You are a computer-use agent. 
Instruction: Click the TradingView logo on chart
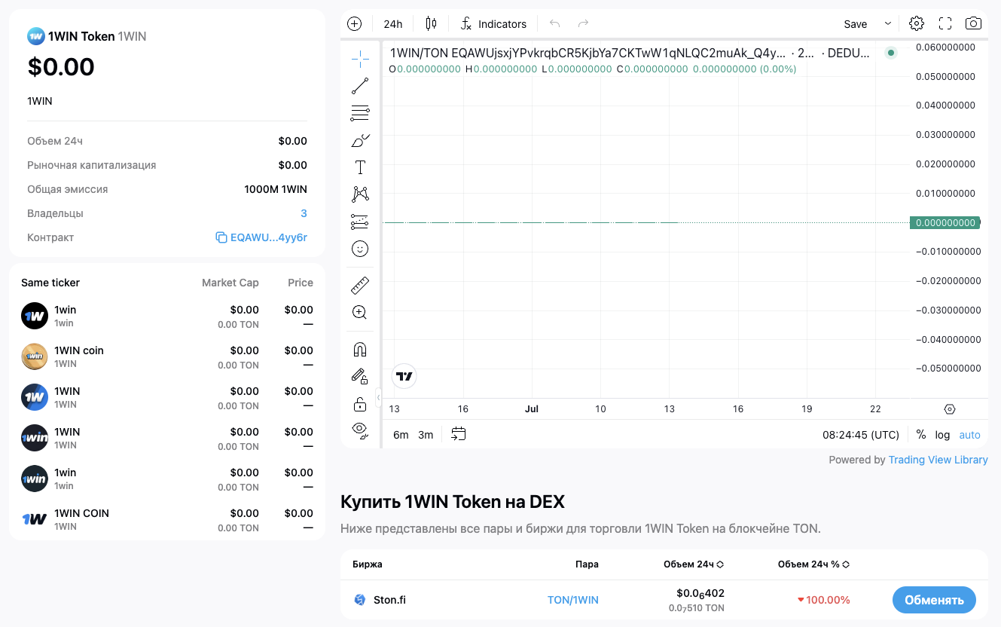click(404, 376)
